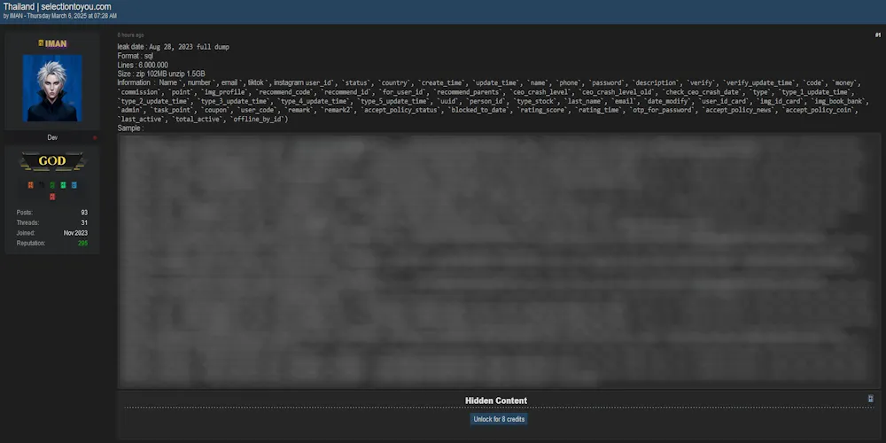The height and width of the screenshot is (443, 886).
Task: Click the "Format : sql" line
Action: (135, 56)
